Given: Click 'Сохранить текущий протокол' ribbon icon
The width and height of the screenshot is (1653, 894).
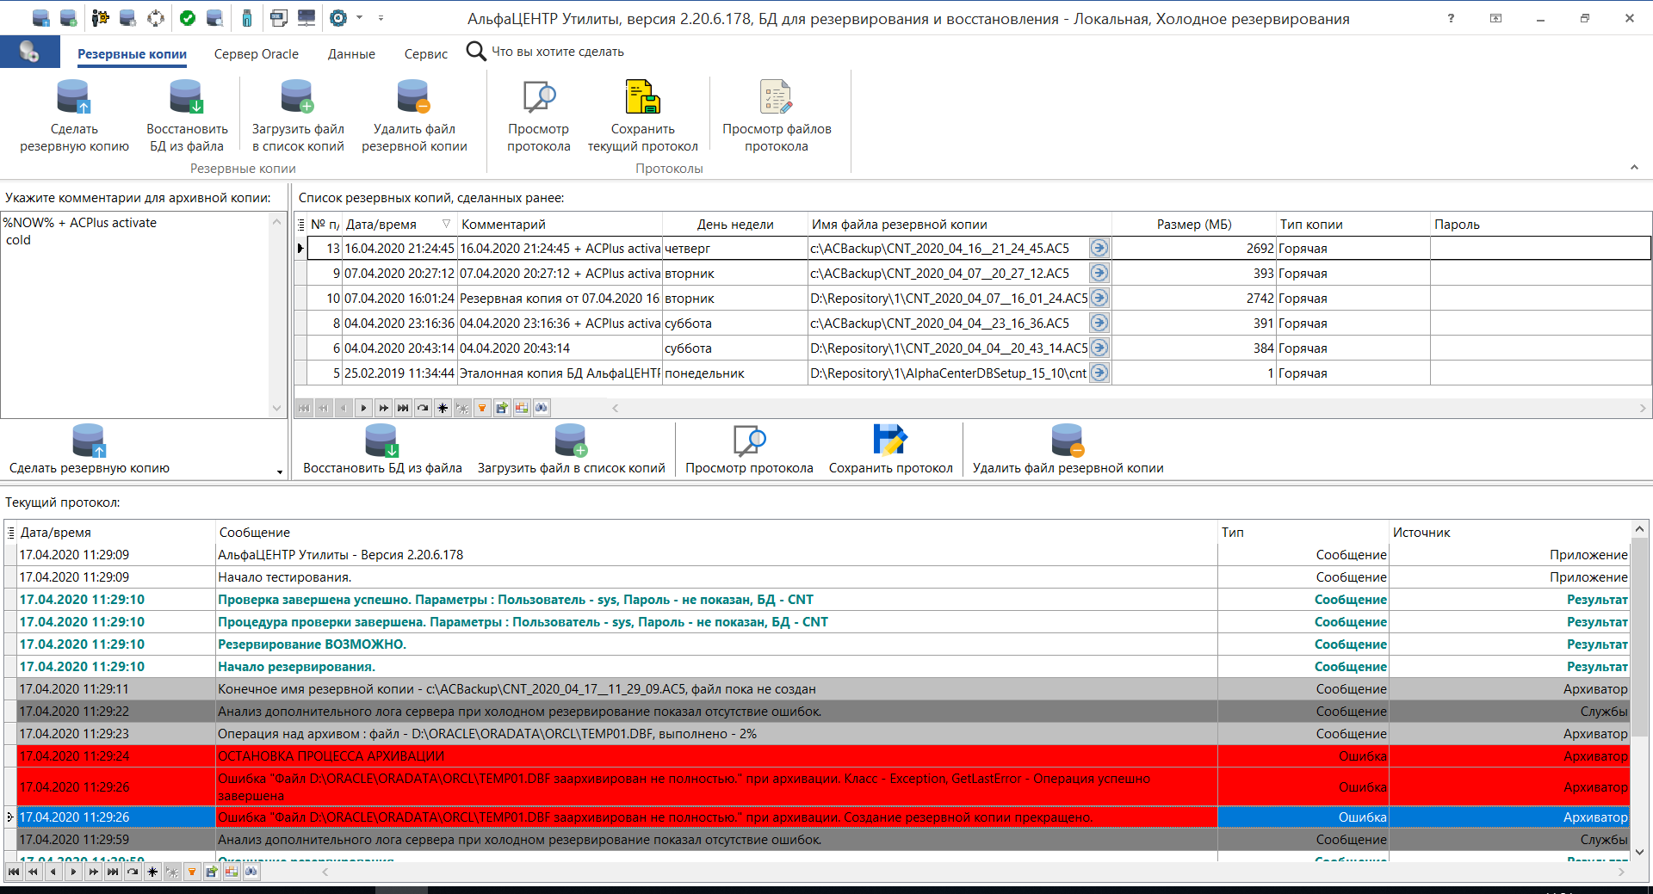Looking at the screenshot, I should click(642, 98).
